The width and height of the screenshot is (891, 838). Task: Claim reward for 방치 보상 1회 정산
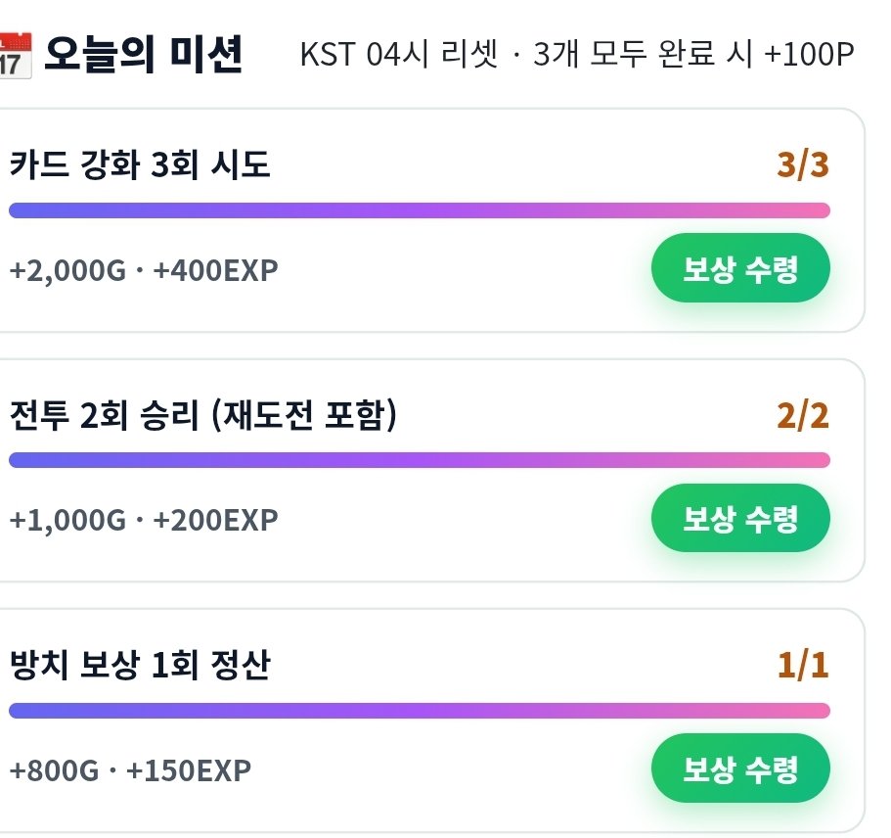click(x=740, y=768)
